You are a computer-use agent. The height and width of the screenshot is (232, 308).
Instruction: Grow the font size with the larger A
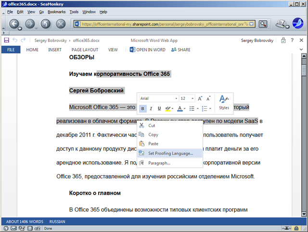(x=200, y=98)
